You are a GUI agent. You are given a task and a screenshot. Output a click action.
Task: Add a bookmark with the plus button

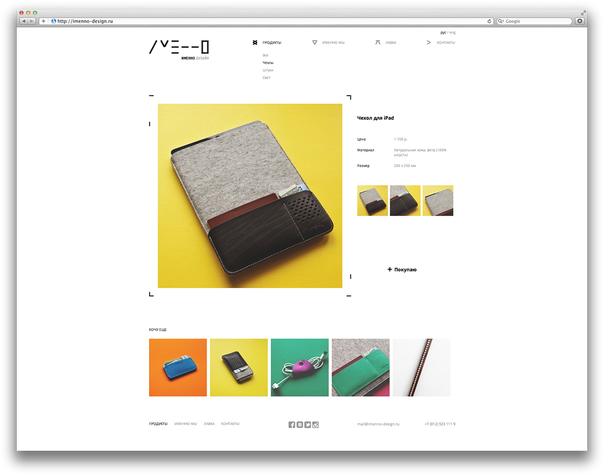click(x=43, y=21)
